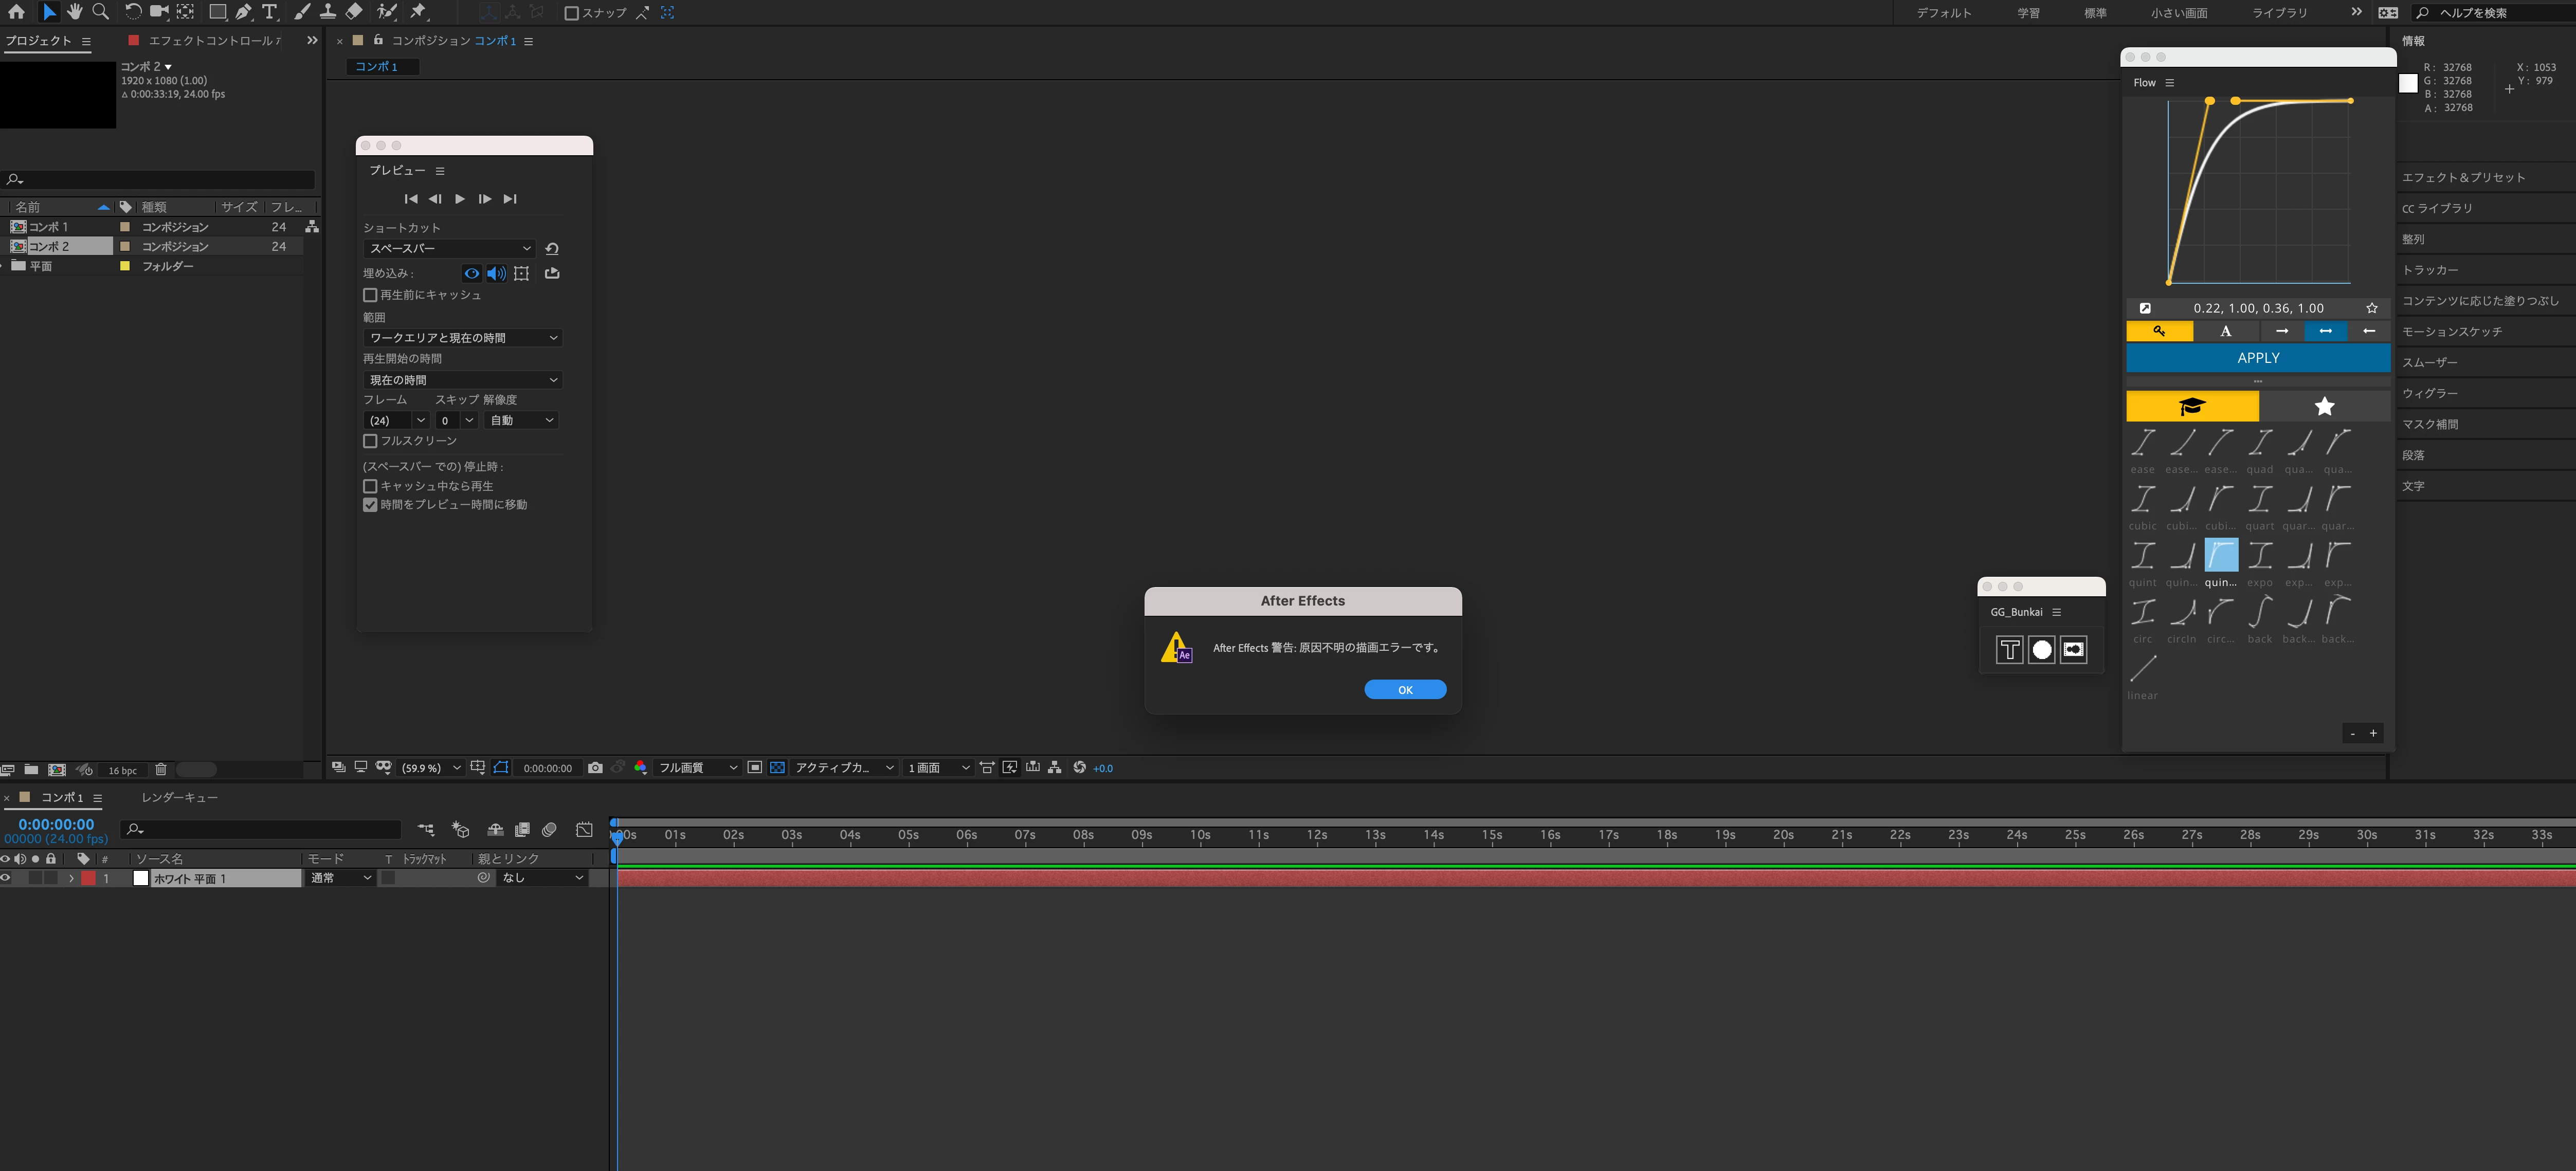Uncheck 時間をプレビュー時間に移動 checkbox
The image size is (2576, 1171).
pyautogui.click(x=370, y=505)
